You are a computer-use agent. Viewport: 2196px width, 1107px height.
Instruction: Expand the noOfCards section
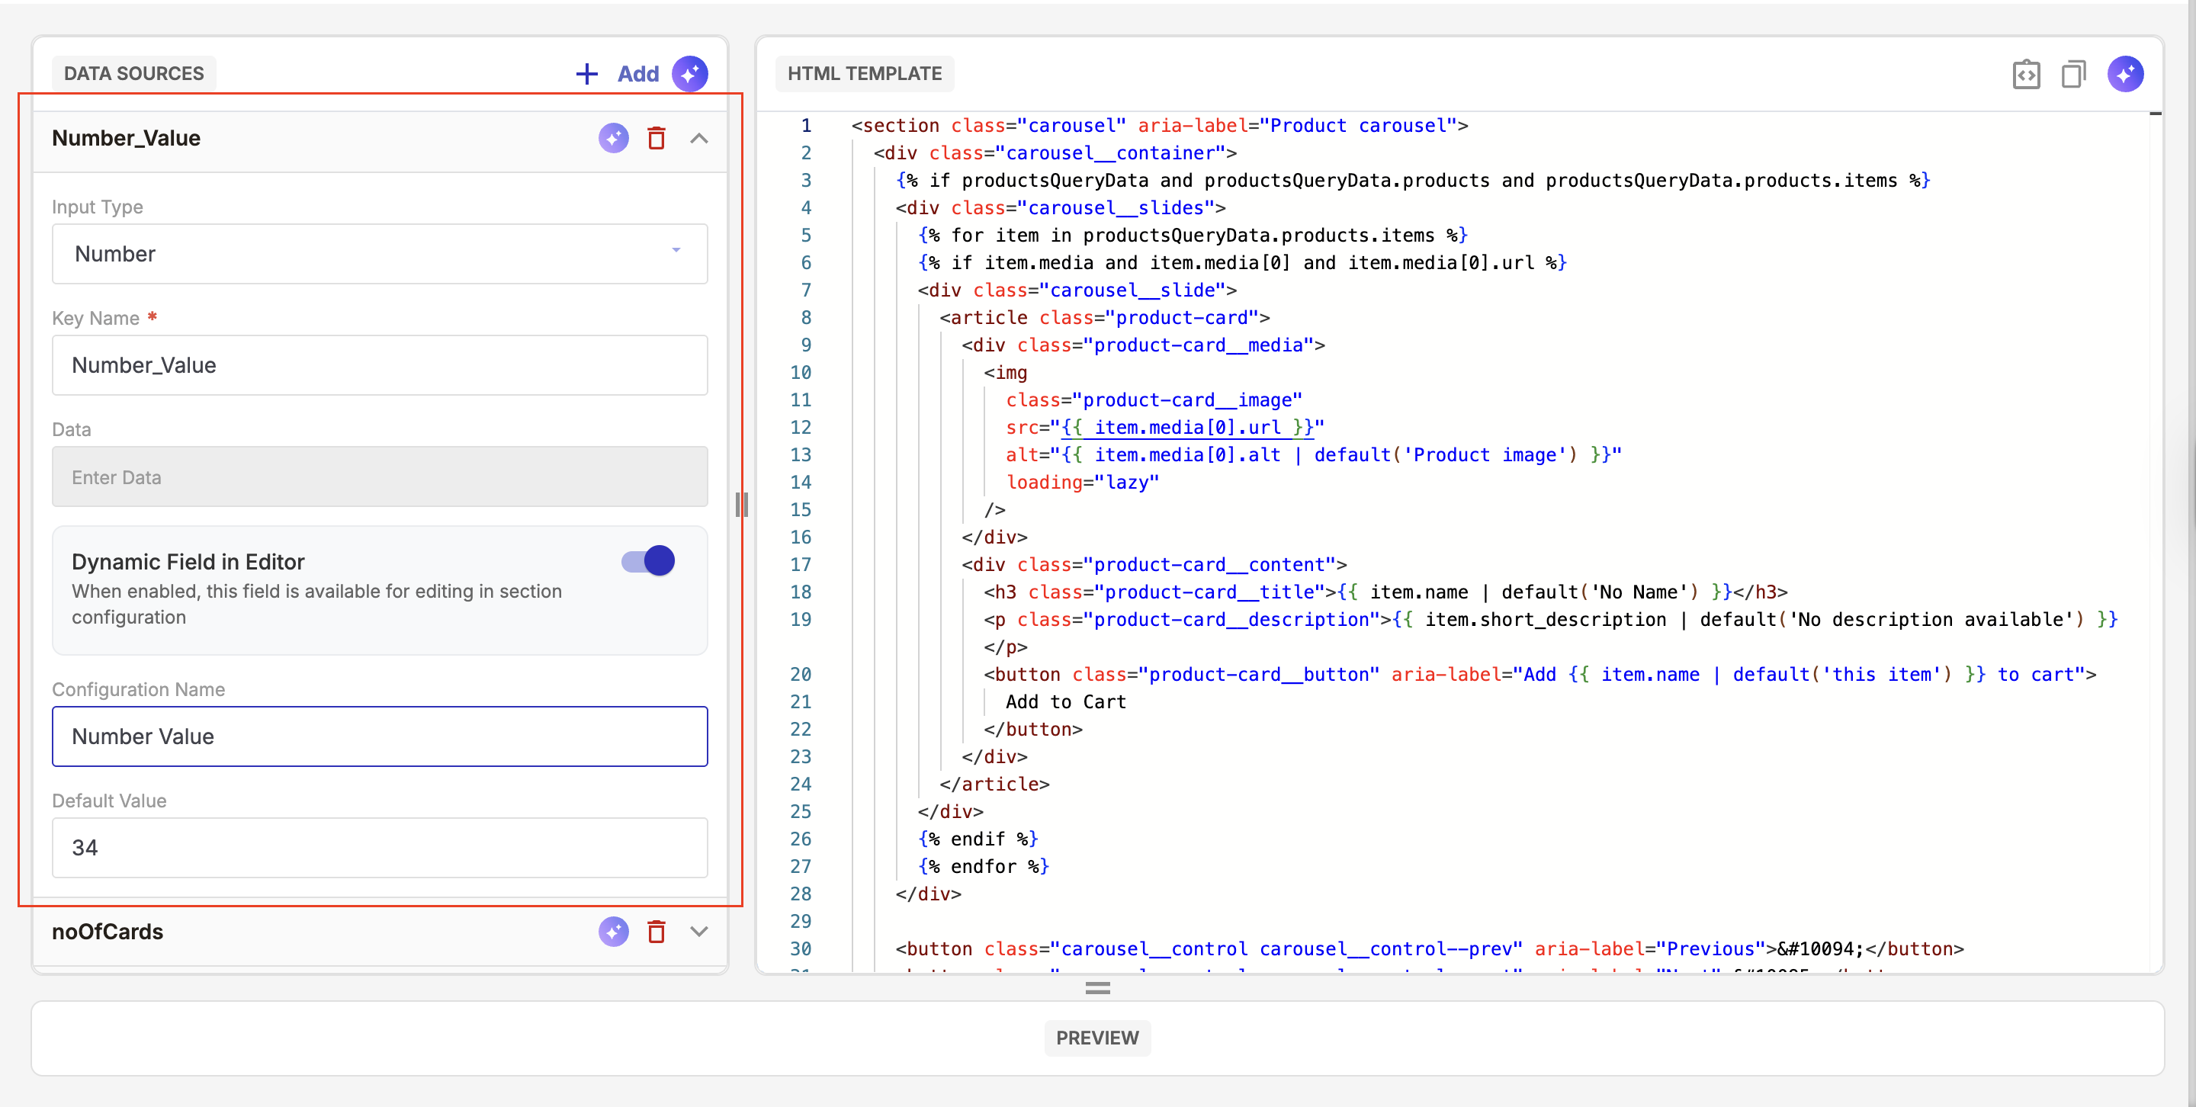click(x=699, y=932)
